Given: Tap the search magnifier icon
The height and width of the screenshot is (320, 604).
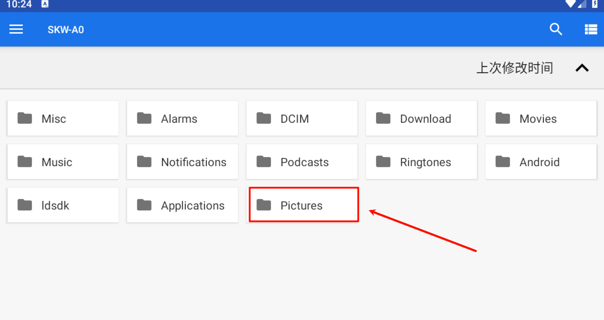Looking at the screenshot, I should coord(556,29).
